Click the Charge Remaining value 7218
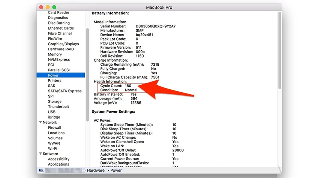 [x=155, y=65]
